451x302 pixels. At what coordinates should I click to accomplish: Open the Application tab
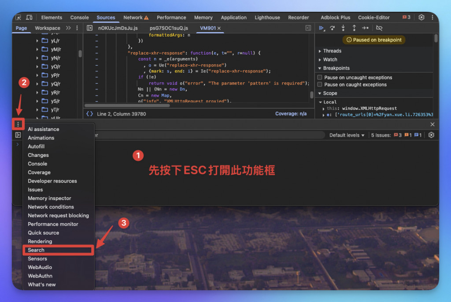pos(233,18)
